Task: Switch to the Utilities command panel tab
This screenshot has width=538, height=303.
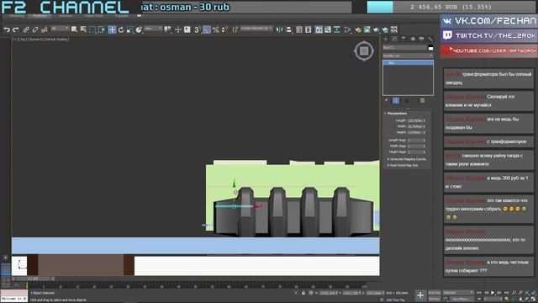Action: coord(430,40)
